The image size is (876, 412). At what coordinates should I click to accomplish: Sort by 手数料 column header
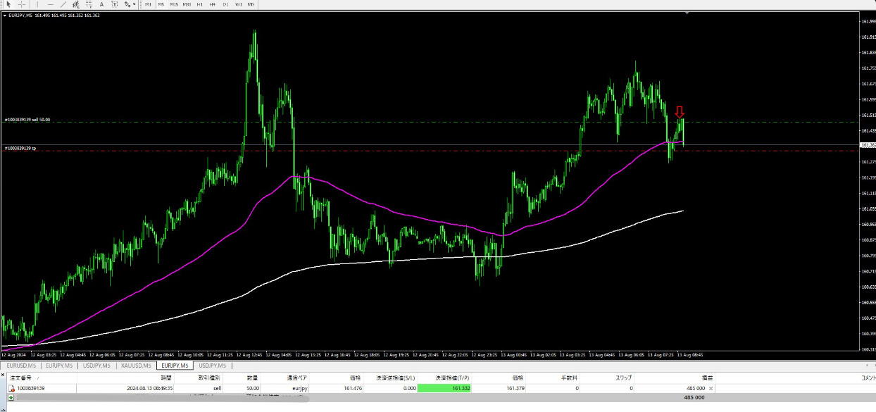pos(569,378)
